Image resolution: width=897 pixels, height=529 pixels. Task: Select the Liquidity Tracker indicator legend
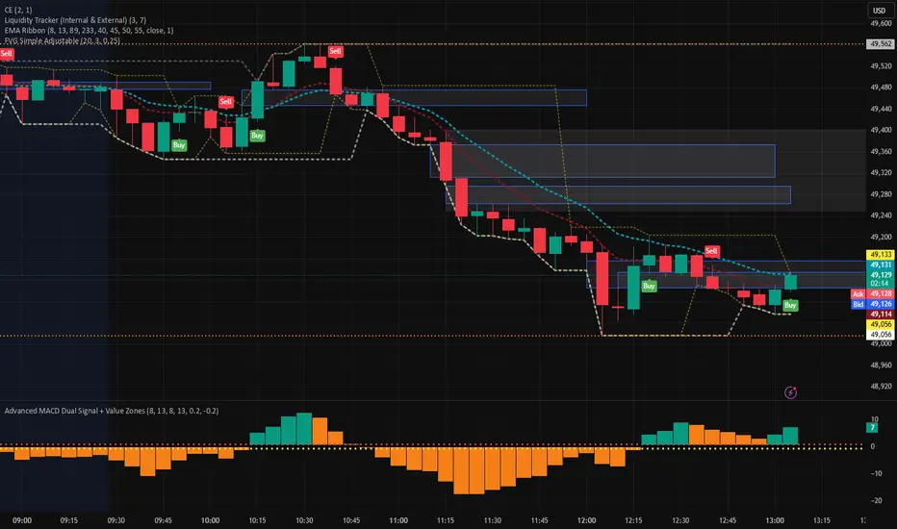click(x=75, y=20)
